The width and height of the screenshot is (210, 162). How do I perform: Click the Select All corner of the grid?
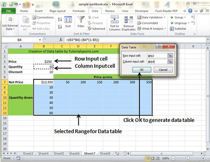coord(5,46)
